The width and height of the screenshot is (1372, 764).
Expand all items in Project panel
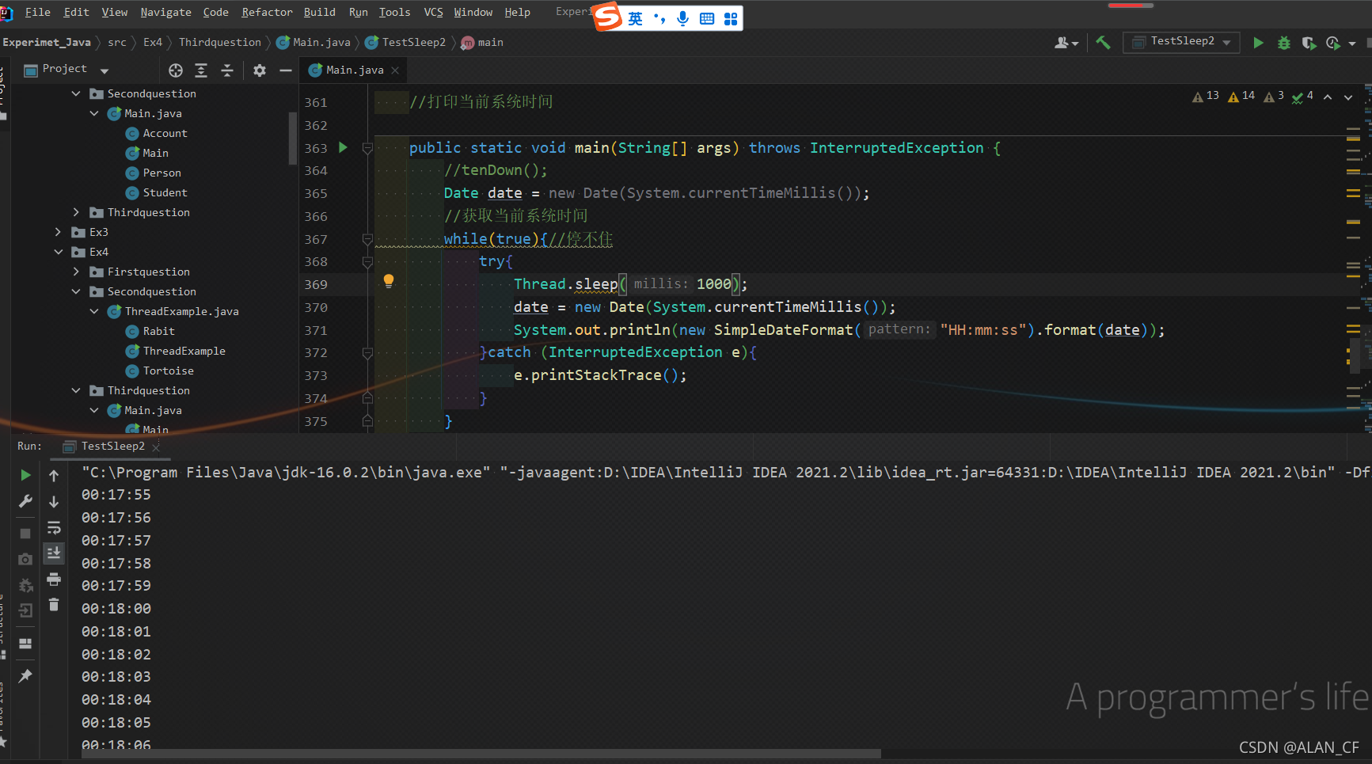(201, 70)
